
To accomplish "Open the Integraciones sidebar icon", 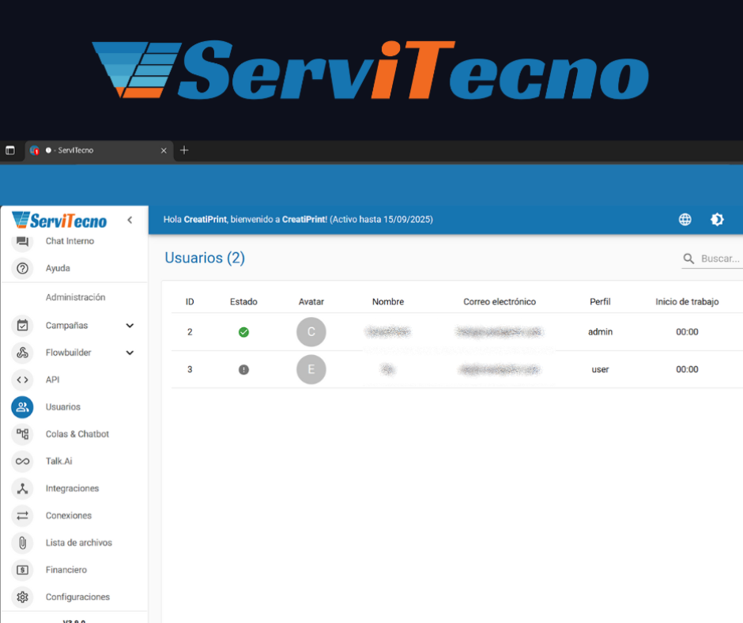I will (x=22, y=489).
